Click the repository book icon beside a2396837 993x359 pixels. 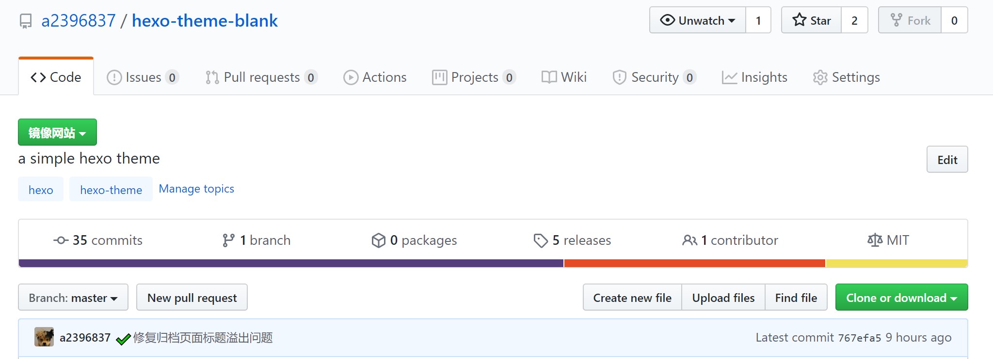[26, 21]
